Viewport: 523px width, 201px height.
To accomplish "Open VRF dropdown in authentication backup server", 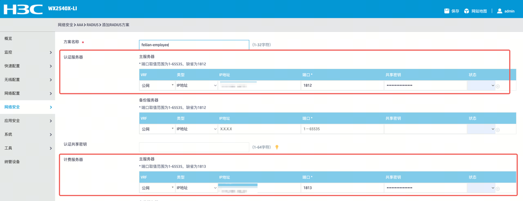I will pyautogui.click(x=157, y=129).
